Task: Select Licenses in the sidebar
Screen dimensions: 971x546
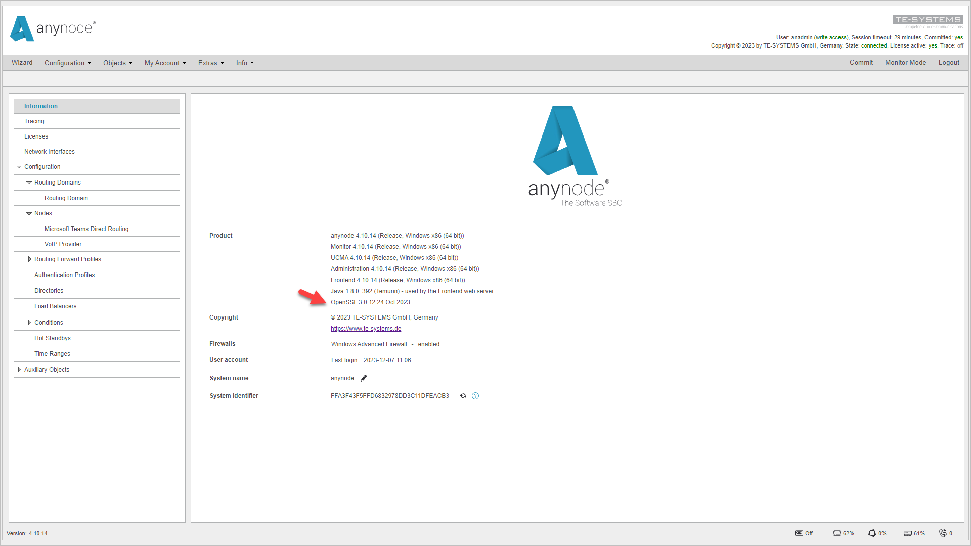Action: click(97, 136)
